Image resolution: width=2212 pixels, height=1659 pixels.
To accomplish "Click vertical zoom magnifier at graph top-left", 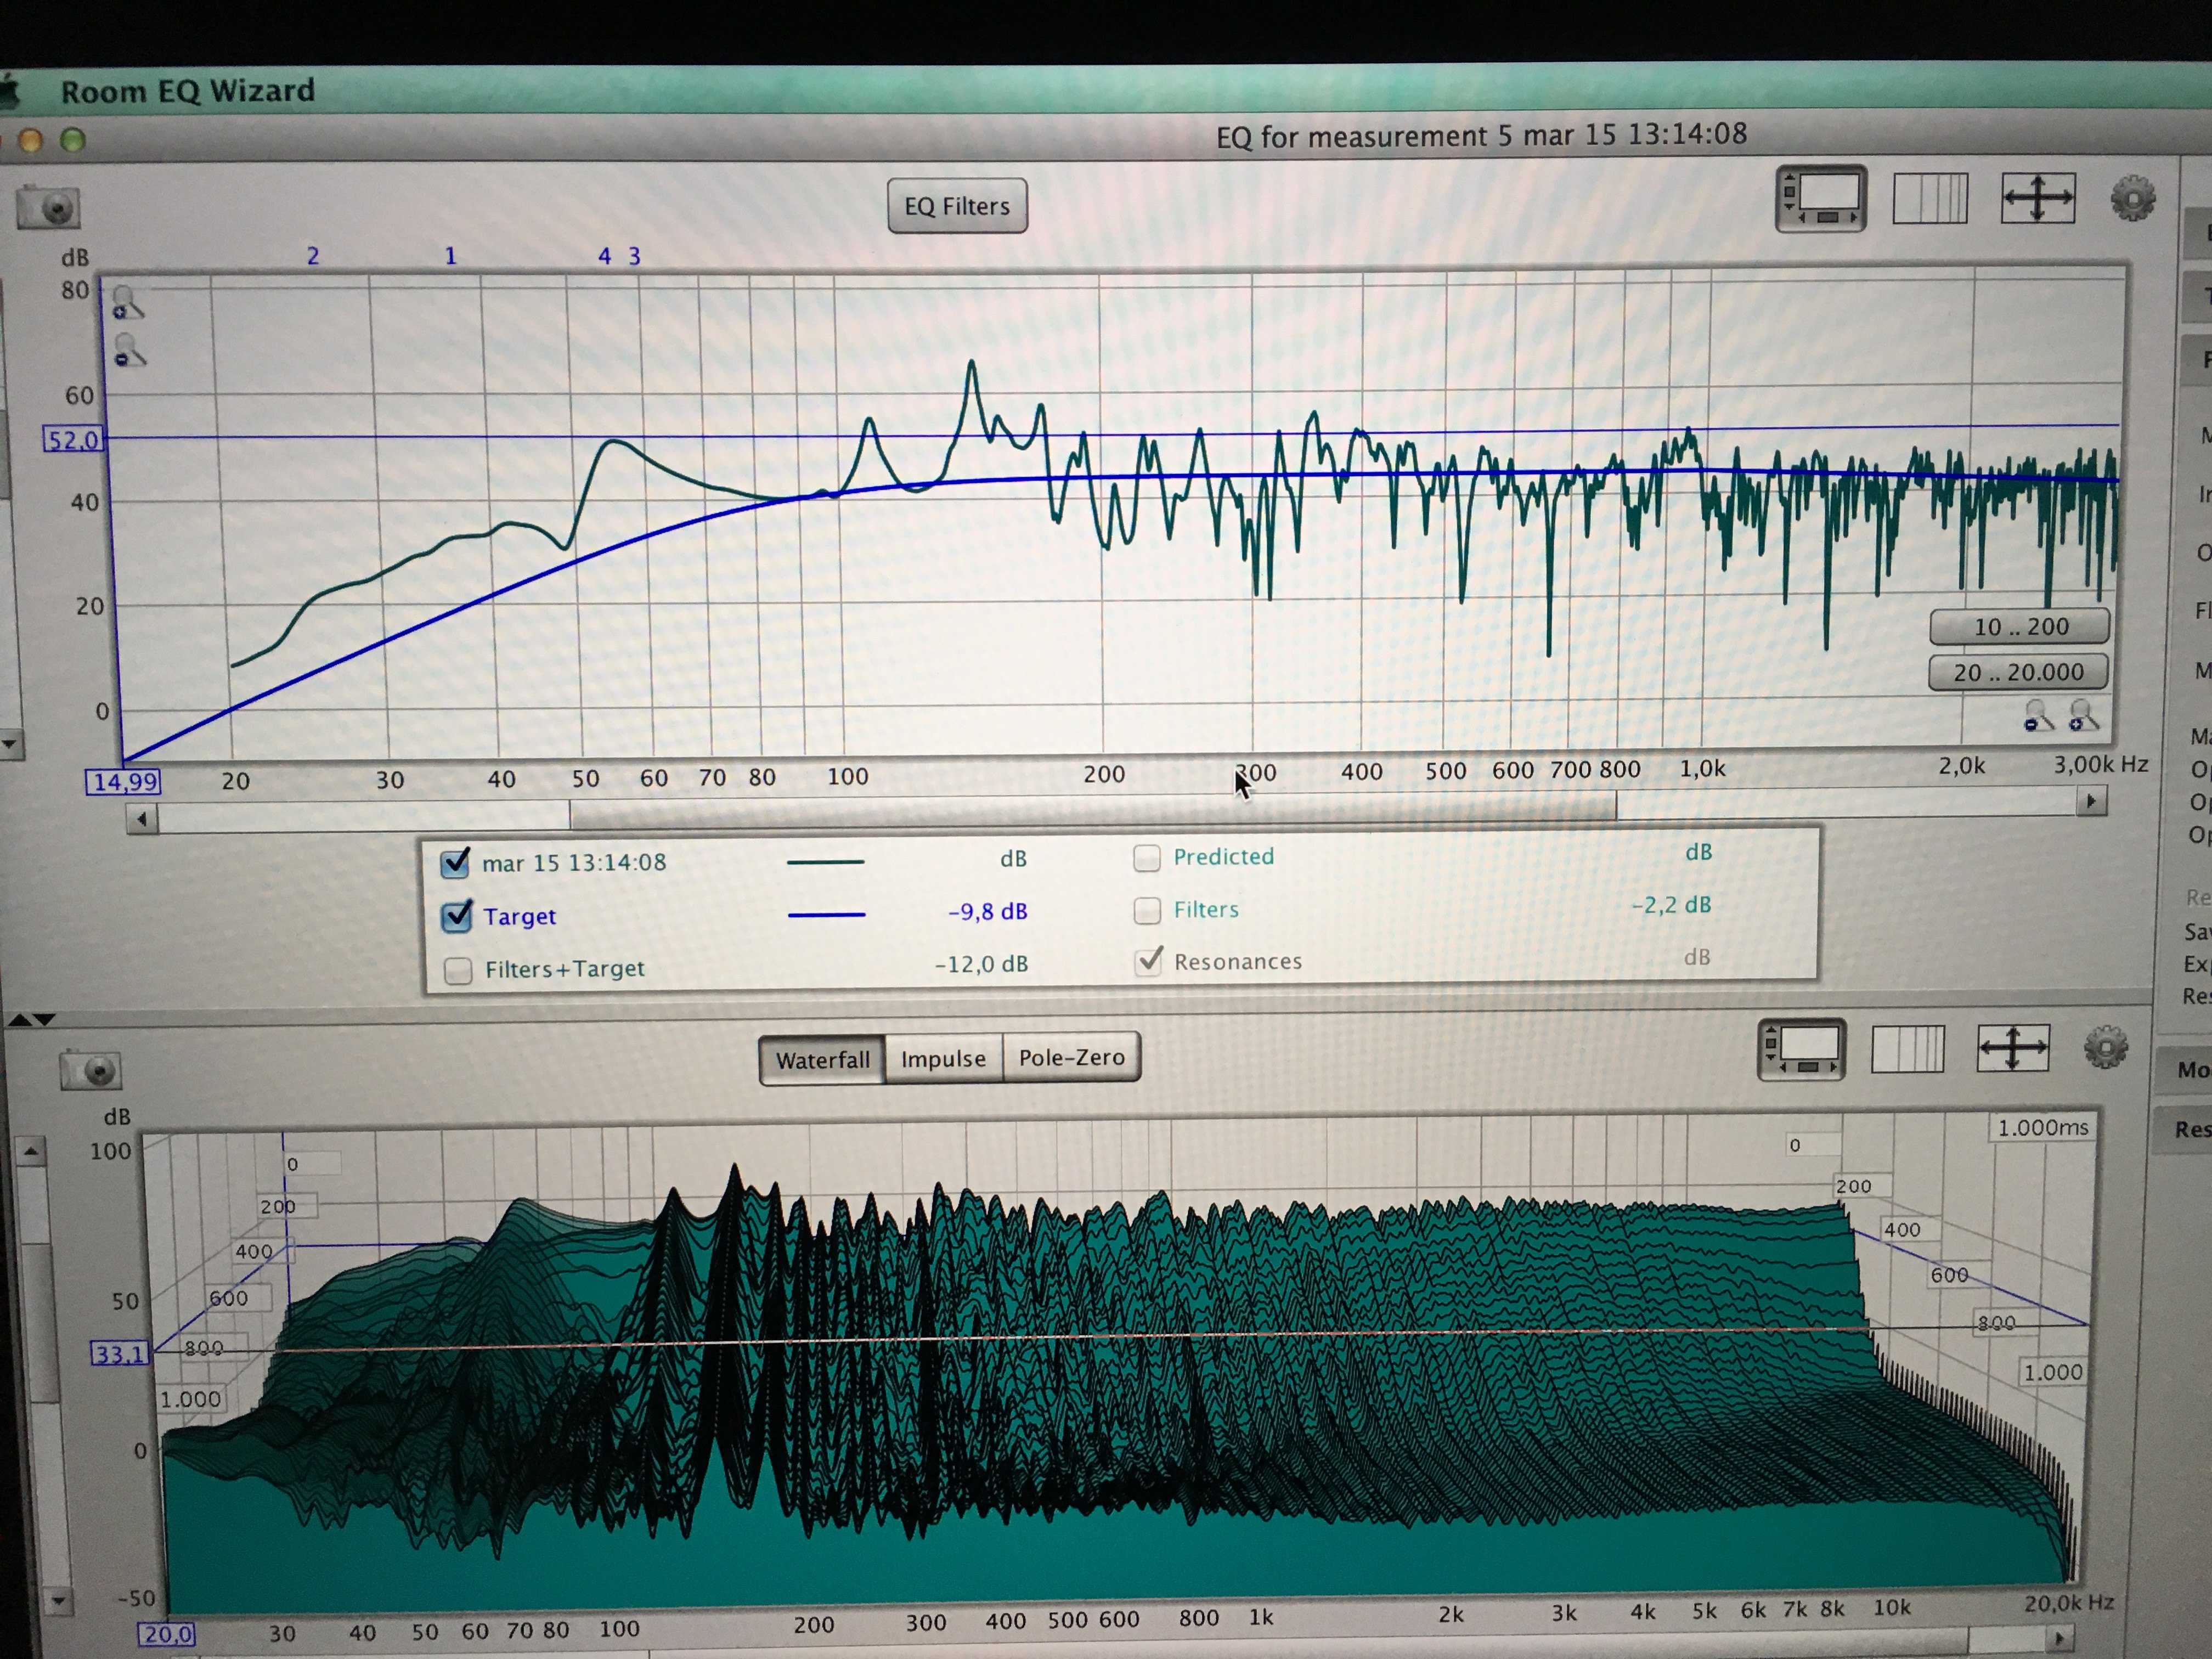I will click(127, 302).
